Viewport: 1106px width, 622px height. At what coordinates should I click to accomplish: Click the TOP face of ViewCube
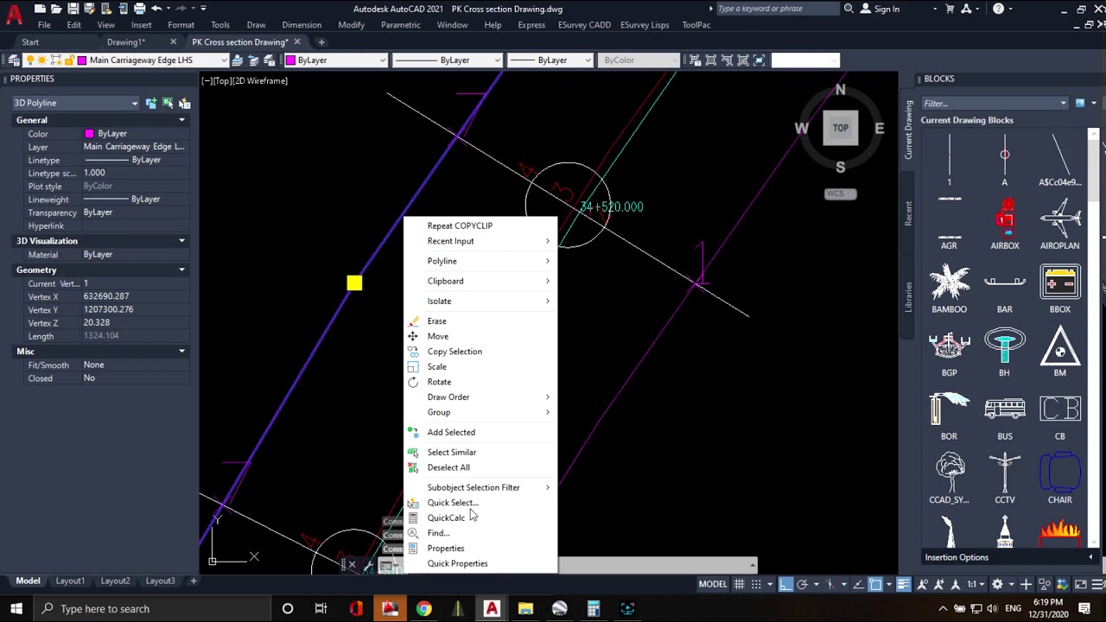841,128
